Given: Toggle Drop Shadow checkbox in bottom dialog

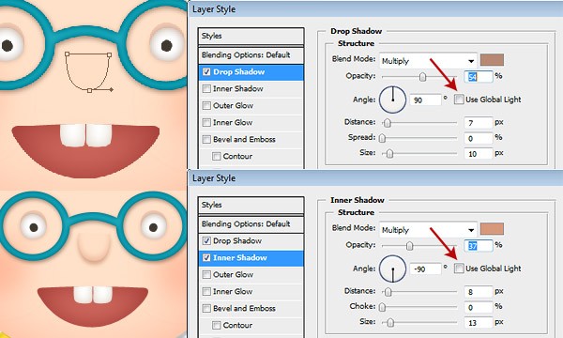Looking at the screenshot, I should pos(206,240).
